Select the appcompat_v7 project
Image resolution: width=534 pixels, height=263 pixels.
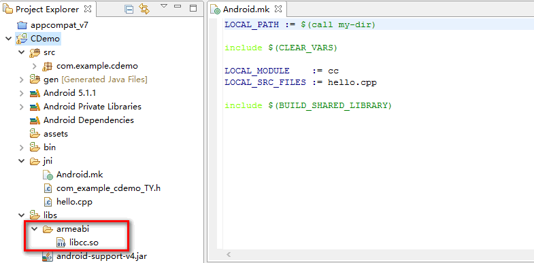[x=60, y=25]
